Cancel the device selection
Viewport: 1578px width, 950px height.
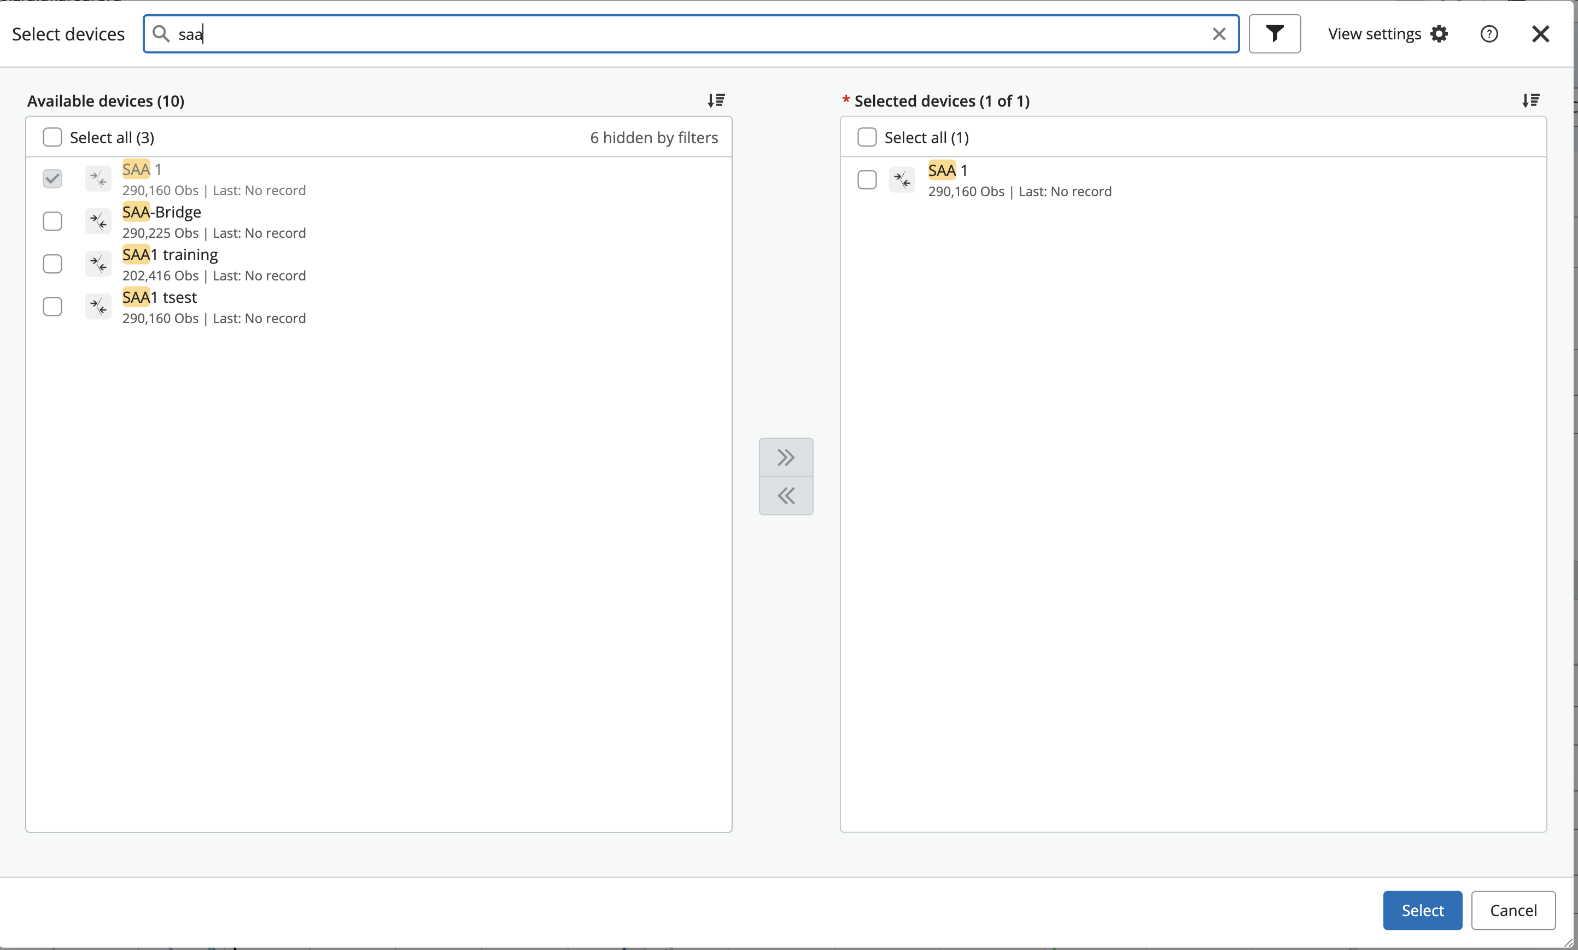1513,910
